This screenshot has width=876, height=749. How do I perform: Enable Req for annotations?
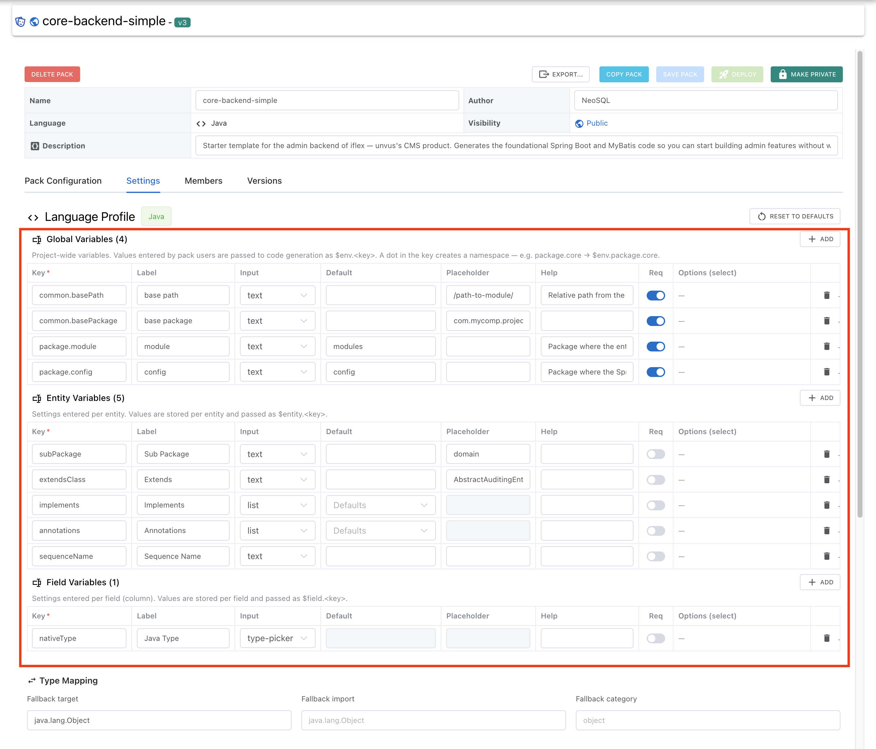click(x=656, y=531)
